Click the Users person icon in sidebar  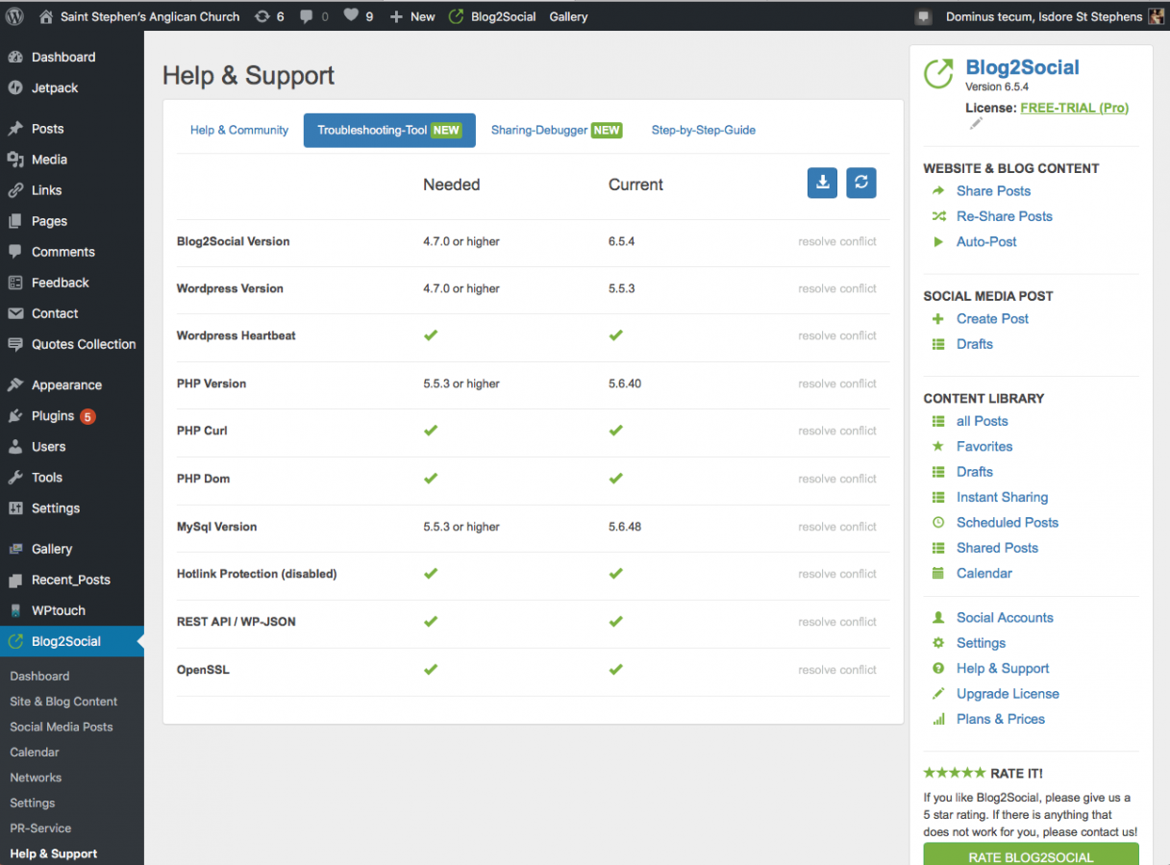[x=15, y=447]
